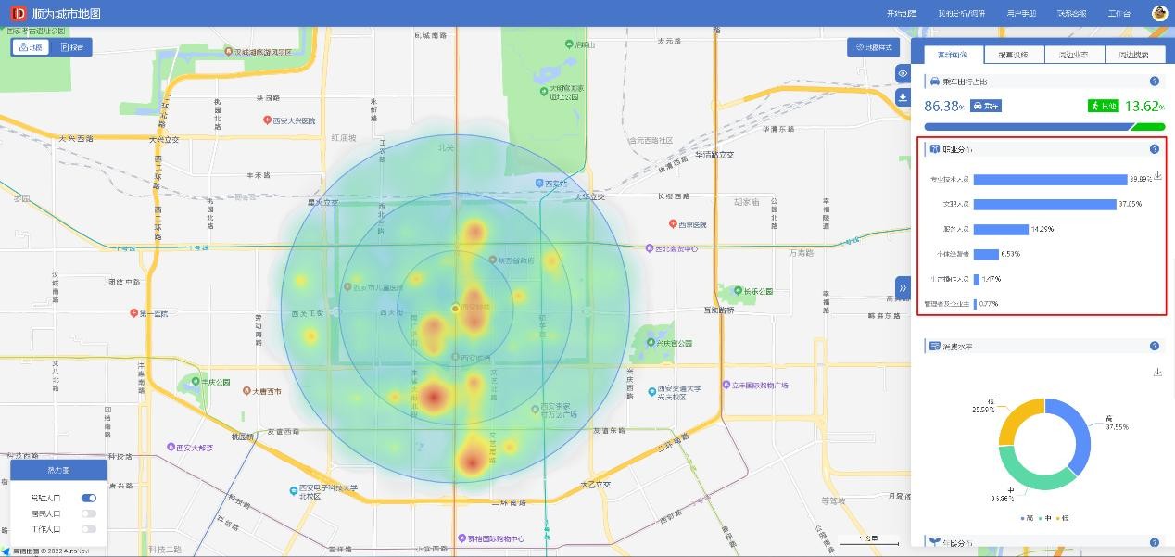
Task: Click the 用户手册 link in the header
Action: [1020, 14]
